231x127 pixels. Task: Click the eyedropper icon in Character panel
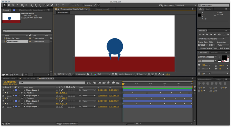(x=219, y=57)
